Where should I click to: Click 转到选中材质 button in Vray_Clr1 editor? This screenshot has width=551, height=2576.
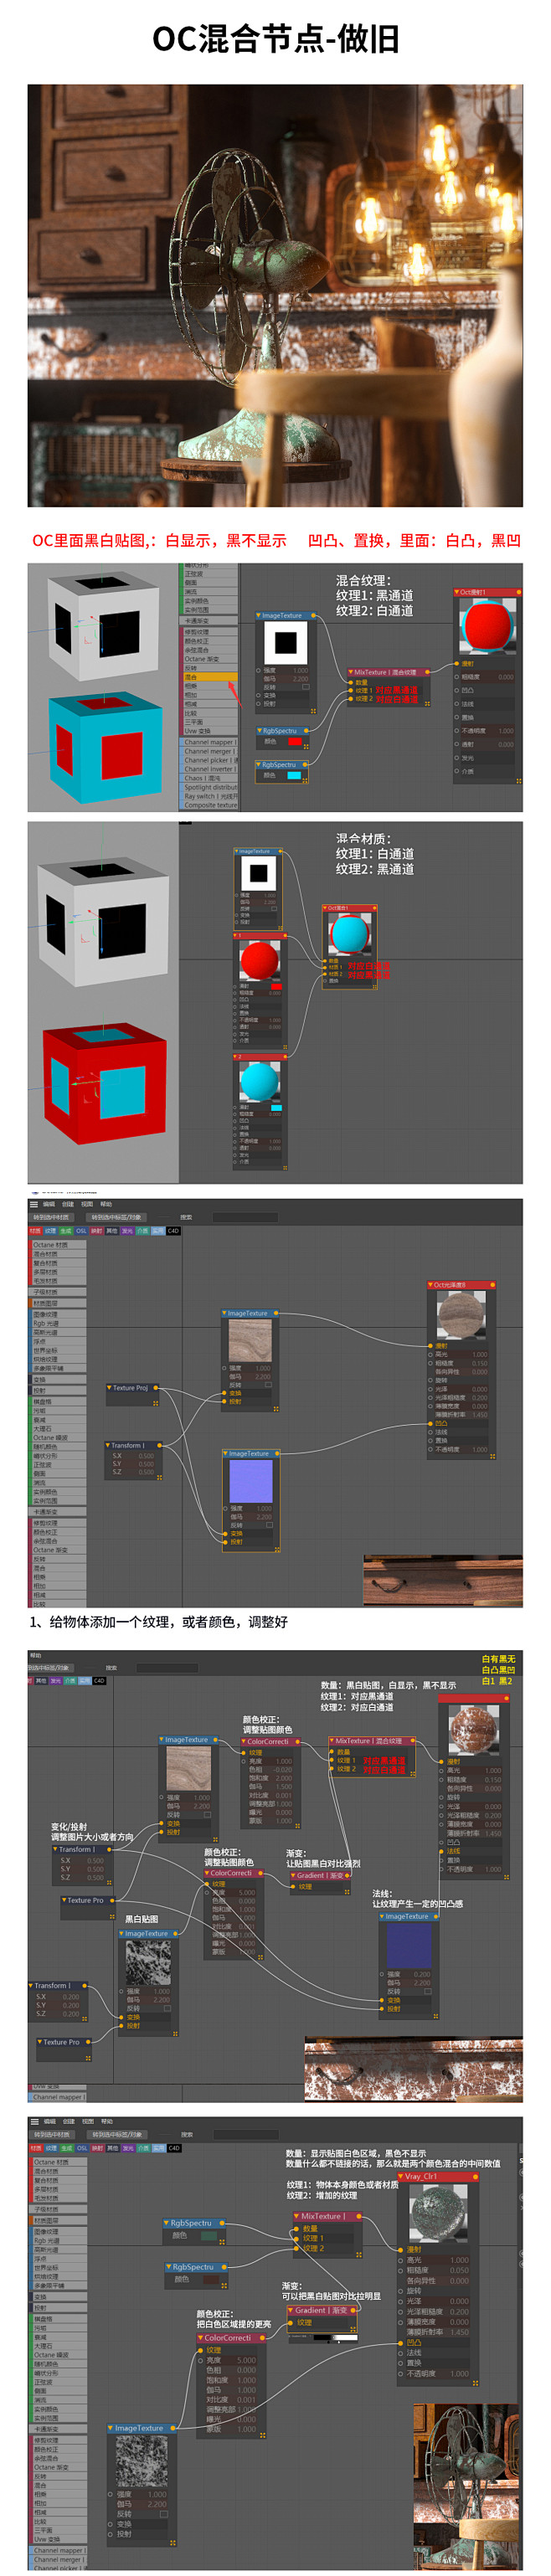[51, 2134]
